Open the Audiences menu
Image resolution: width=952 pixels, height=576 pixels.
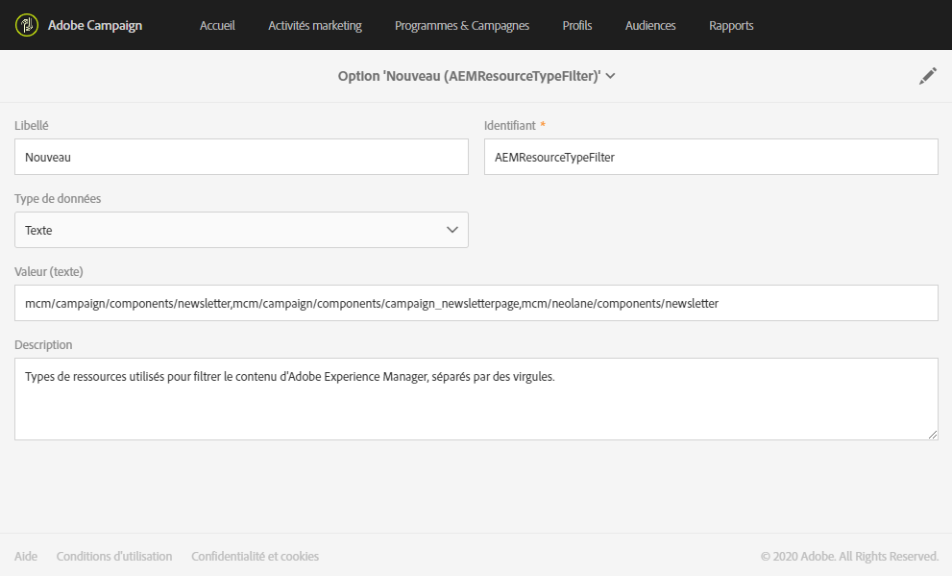click(x=650, y=26)
